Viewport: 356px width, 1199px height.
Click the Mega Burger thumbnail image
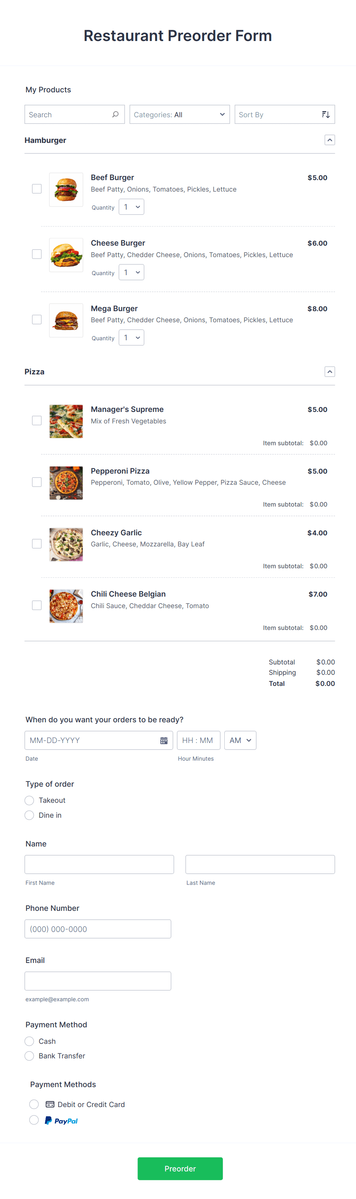point(65,320)
